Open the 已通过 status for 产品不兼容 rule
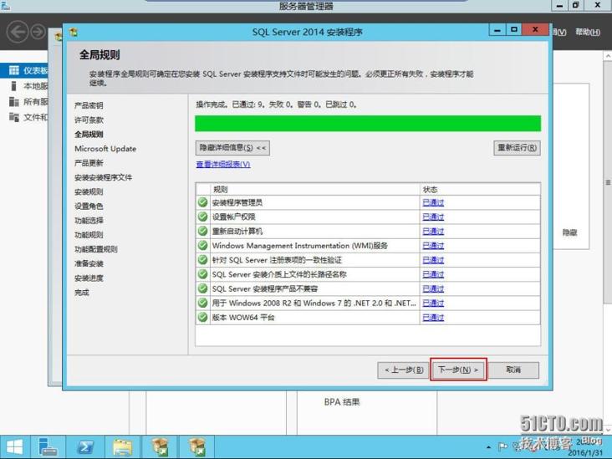Screen dimensions: 612x459 pyautogui.click(x=433, y=289)
